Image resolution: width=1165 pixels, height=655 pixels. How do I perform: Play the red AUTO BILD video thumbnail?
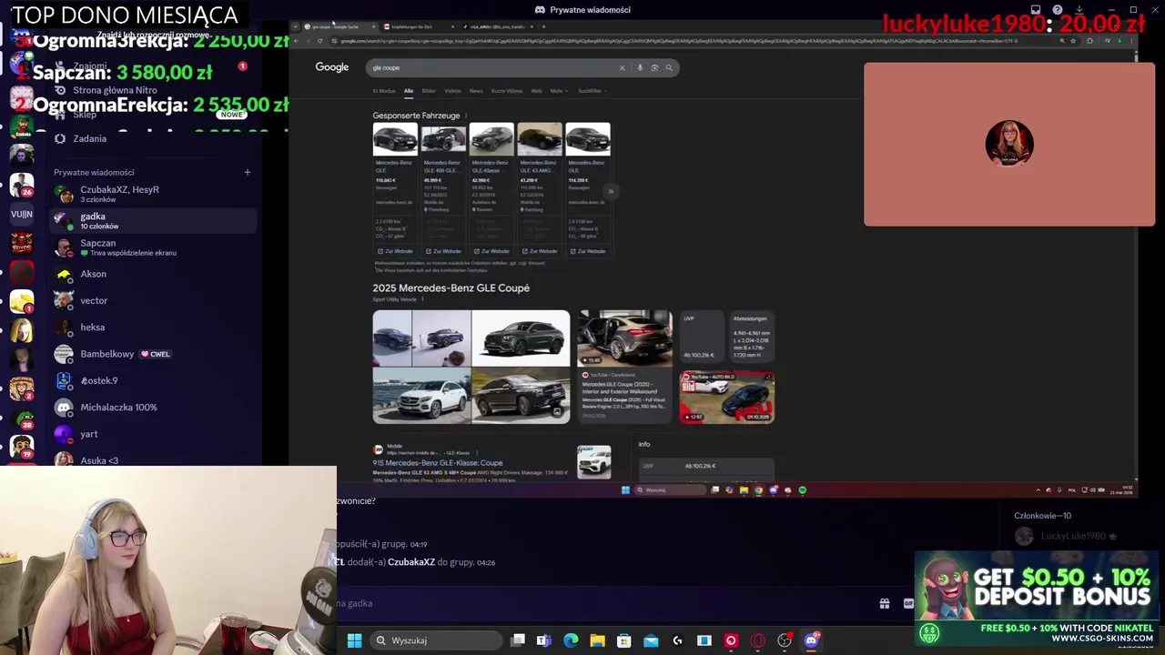tap(727, 397)
